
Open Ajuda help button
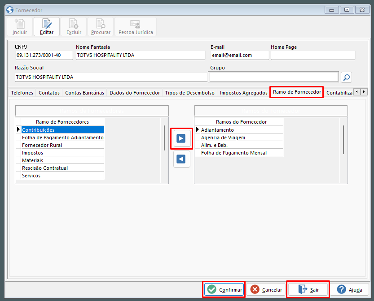click(x=349, y=290)
